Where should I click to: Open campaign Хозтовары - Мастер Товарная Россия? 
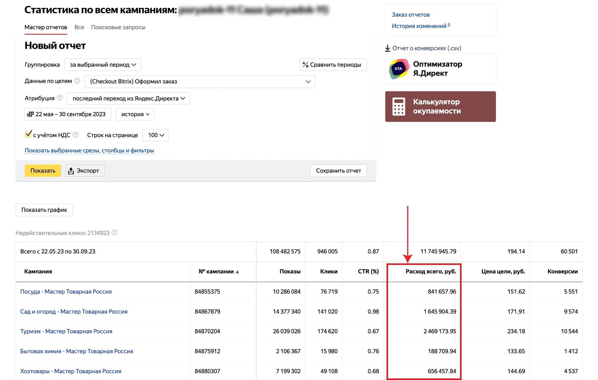point(71,371)
